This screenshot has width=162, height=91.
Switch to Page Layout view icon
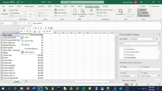(132, 84)
